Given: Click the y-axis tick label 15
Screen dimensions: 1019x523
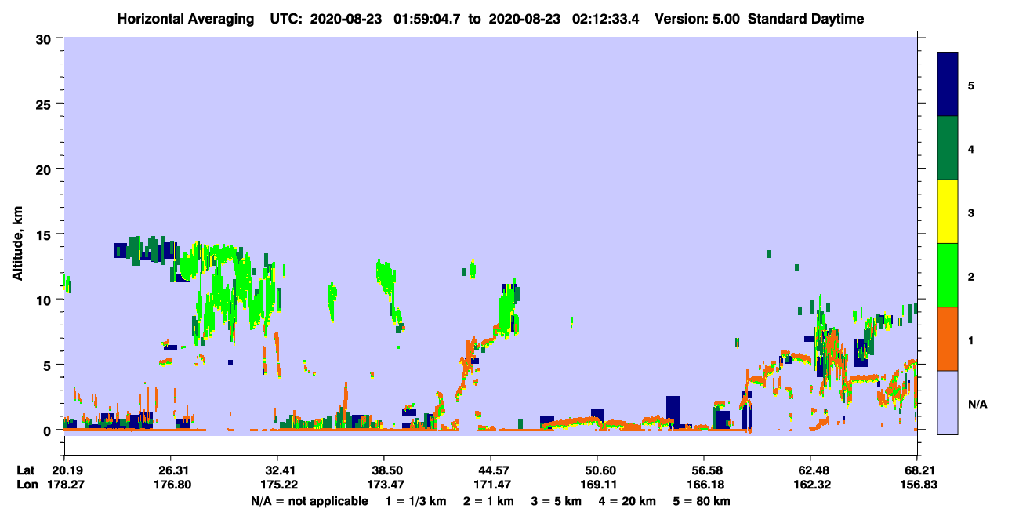Looking at the screenshot, I should tap(45, 234).
